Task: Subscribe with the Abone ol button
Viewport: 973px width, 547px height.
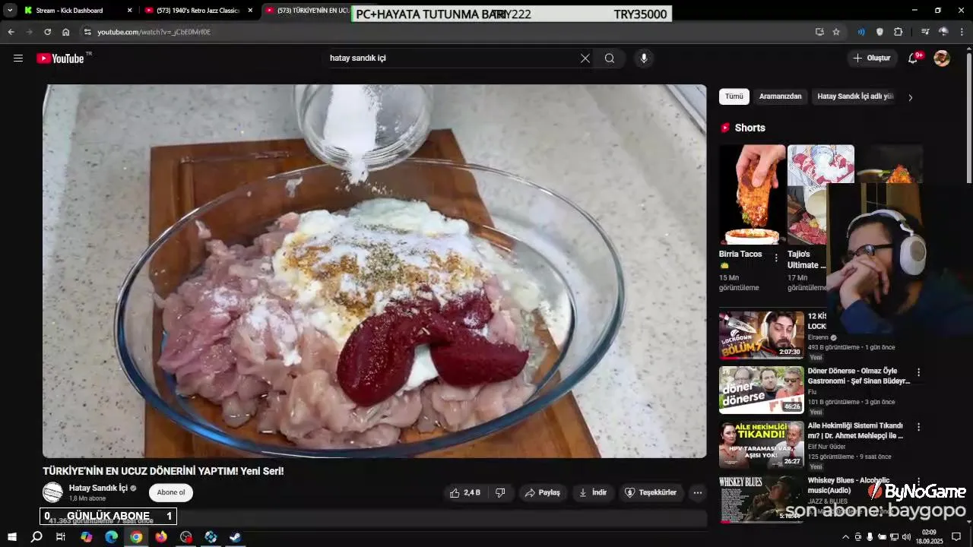Action: [x=171, y=492]
